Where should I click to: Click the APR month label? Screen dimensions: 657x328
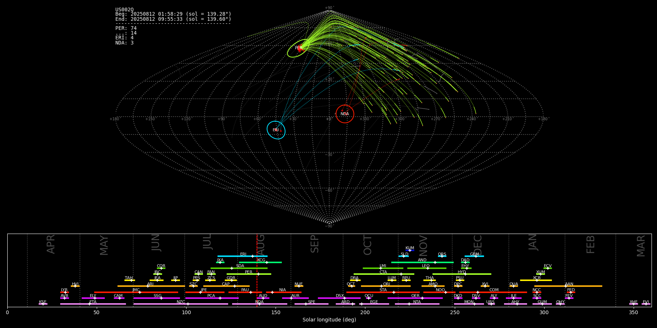pos(51,244)
